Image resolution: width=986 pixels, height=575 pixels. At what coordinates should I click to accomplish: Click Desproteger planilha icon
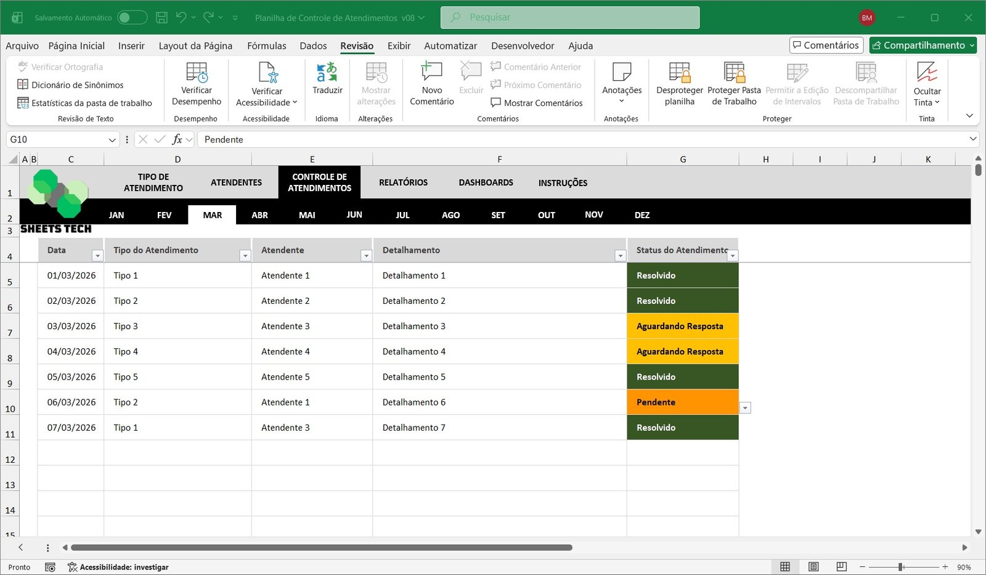679,73
